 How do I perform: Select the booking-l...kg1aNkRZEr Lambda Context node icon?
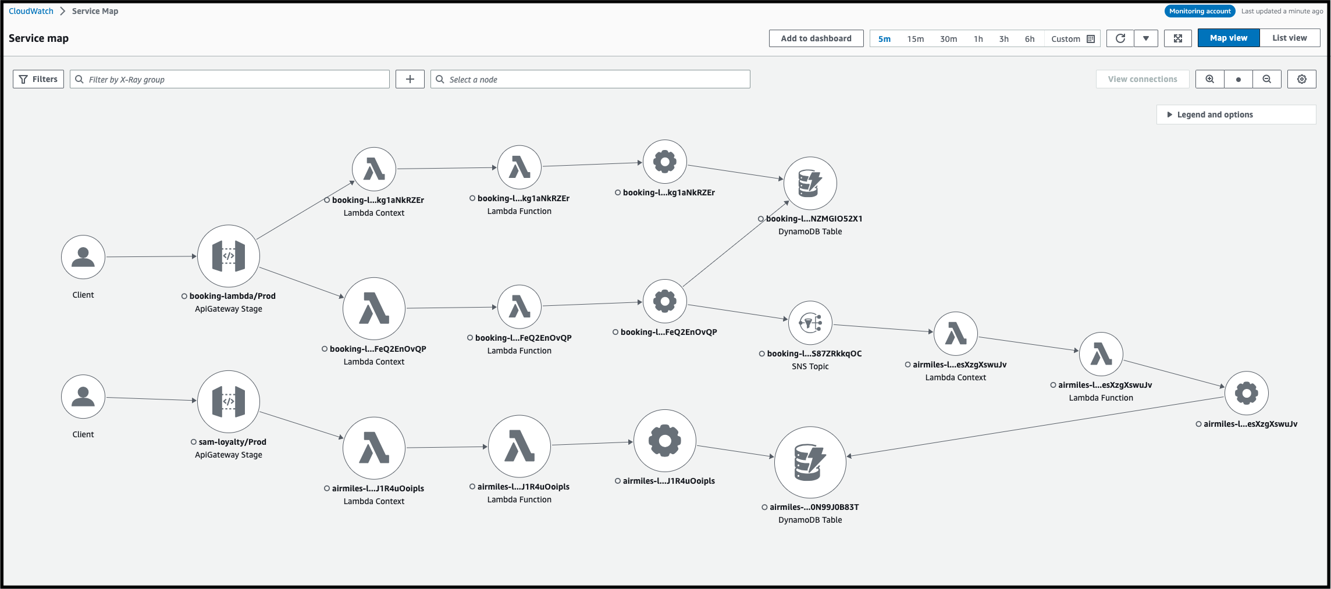pyautogui.click(x=374, y=169)
